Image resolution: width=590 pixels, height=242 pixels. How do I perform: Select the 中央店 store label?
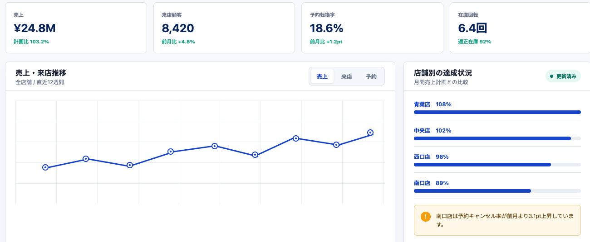422,131
